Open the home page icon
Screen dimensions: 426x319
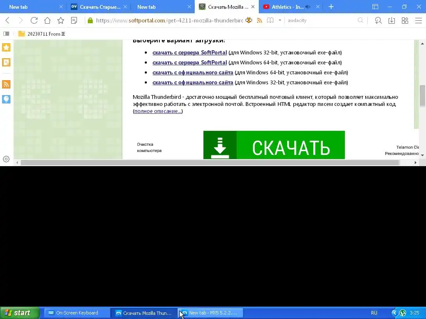(47, 20)
